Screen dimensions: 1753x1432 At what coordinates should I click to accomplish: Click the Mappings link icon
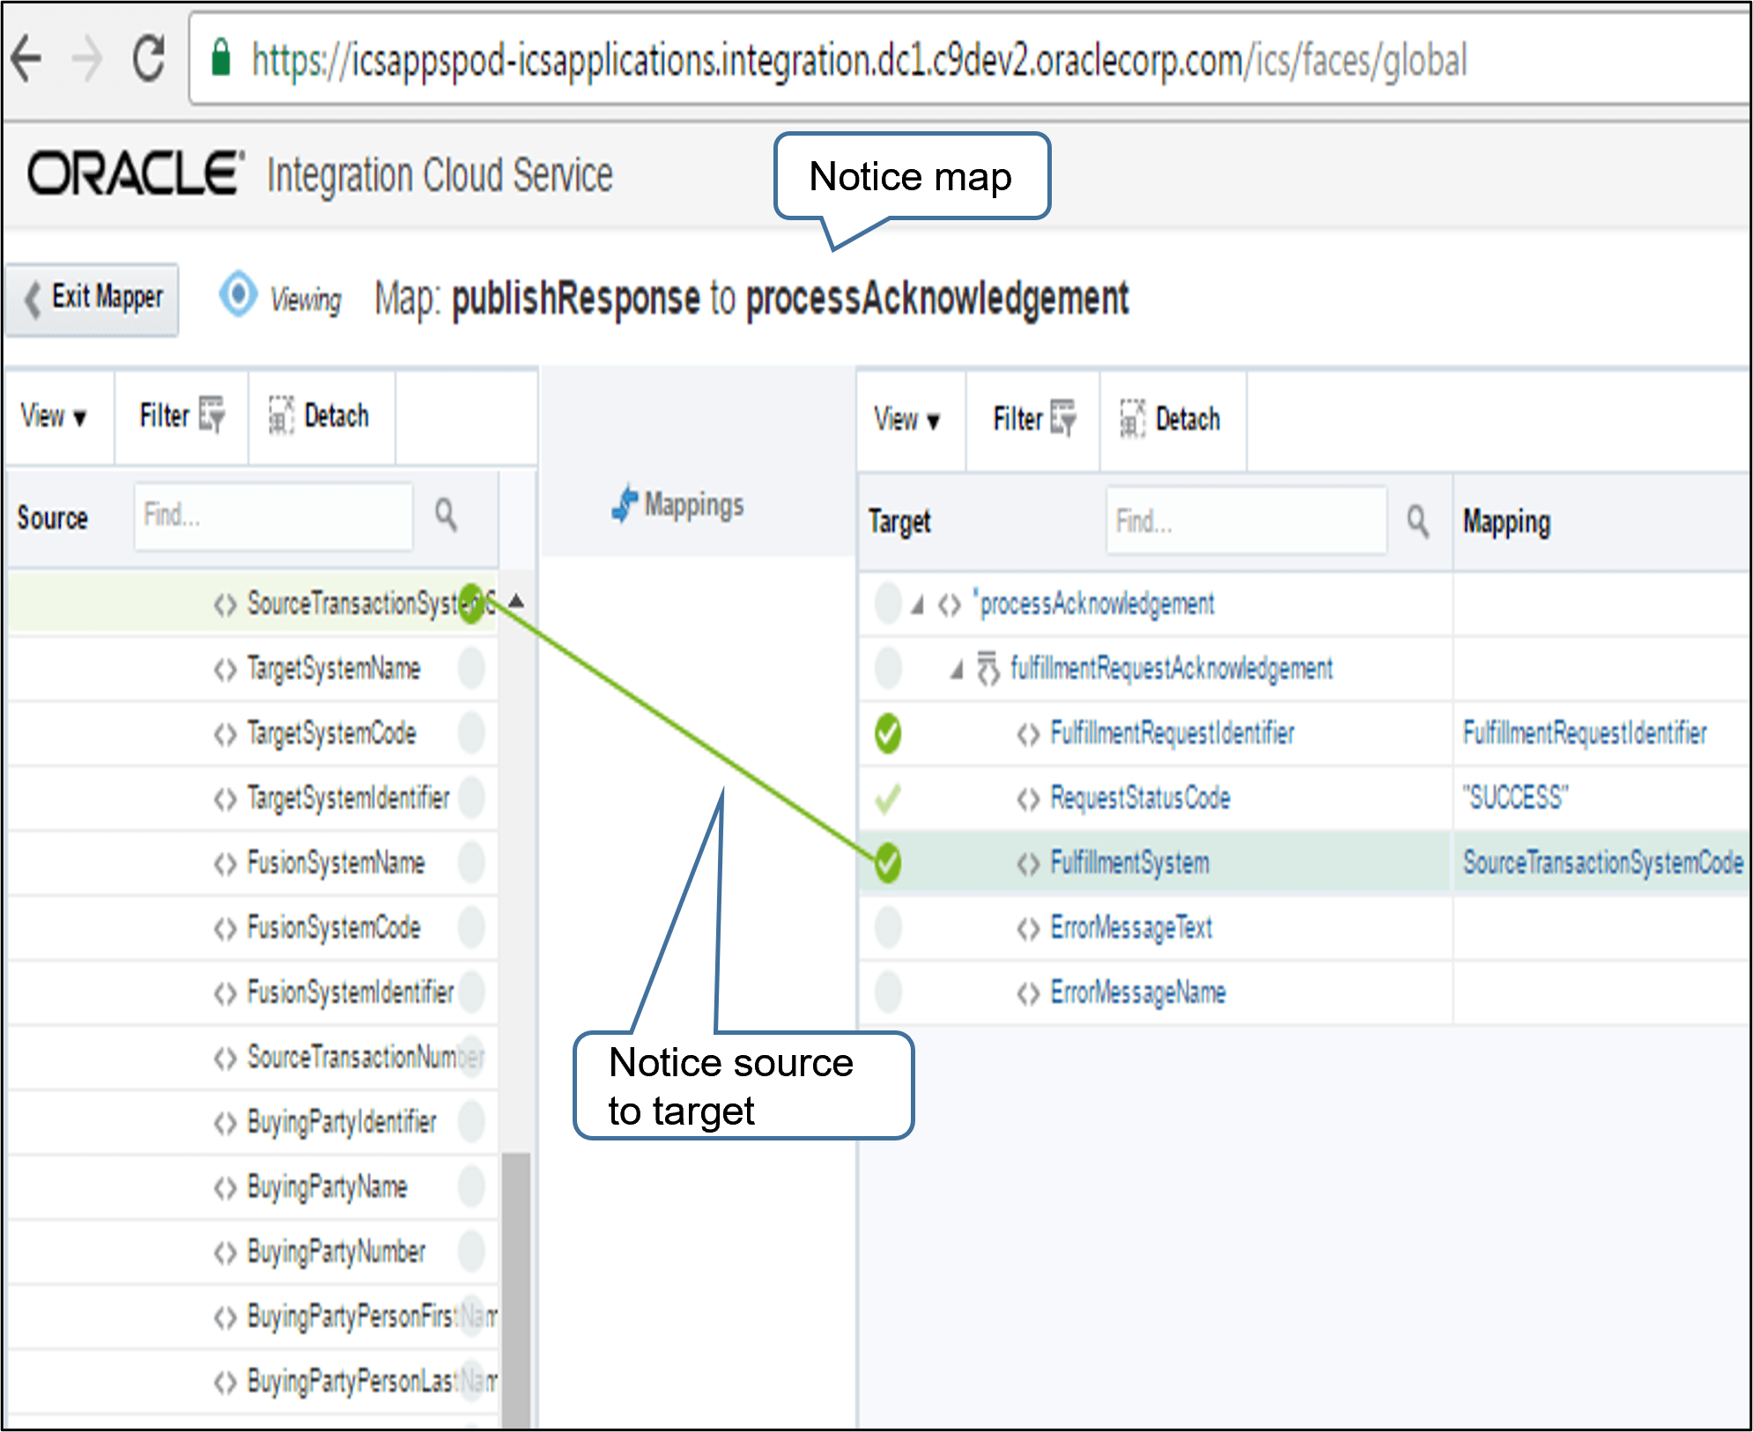click(625, 505)
